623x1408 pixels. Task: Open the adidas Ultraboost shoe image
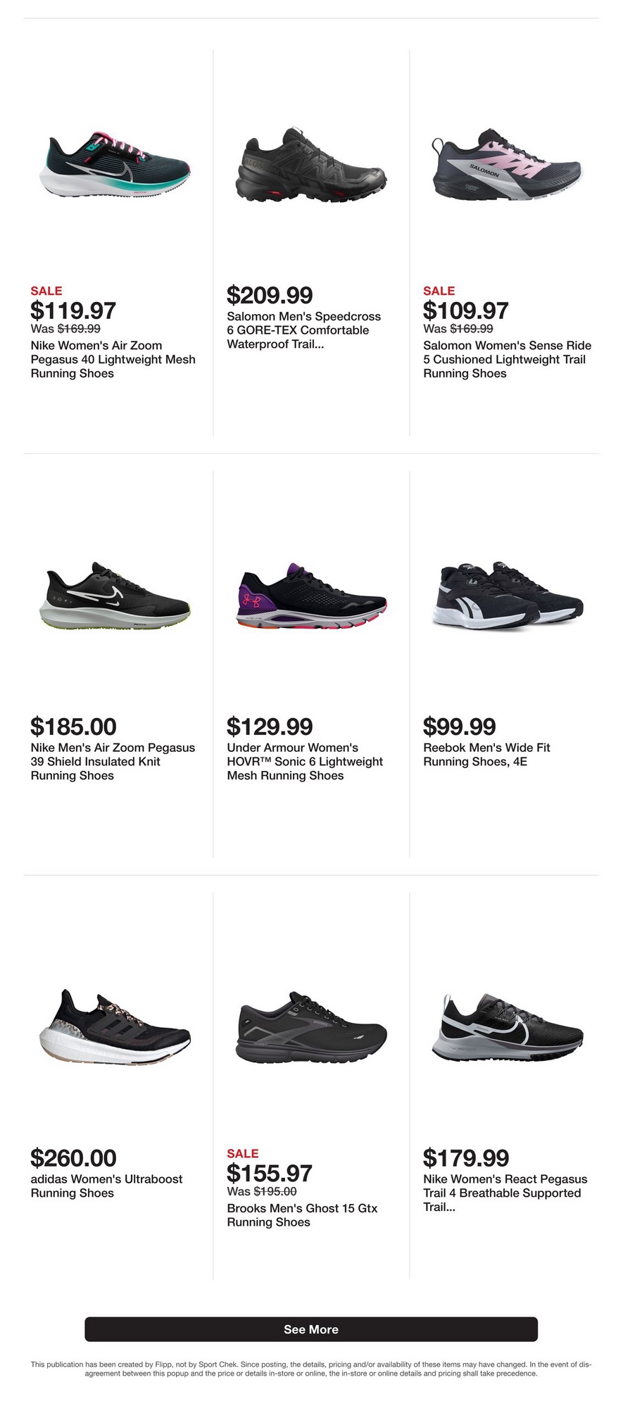[x=115, y=1025]
